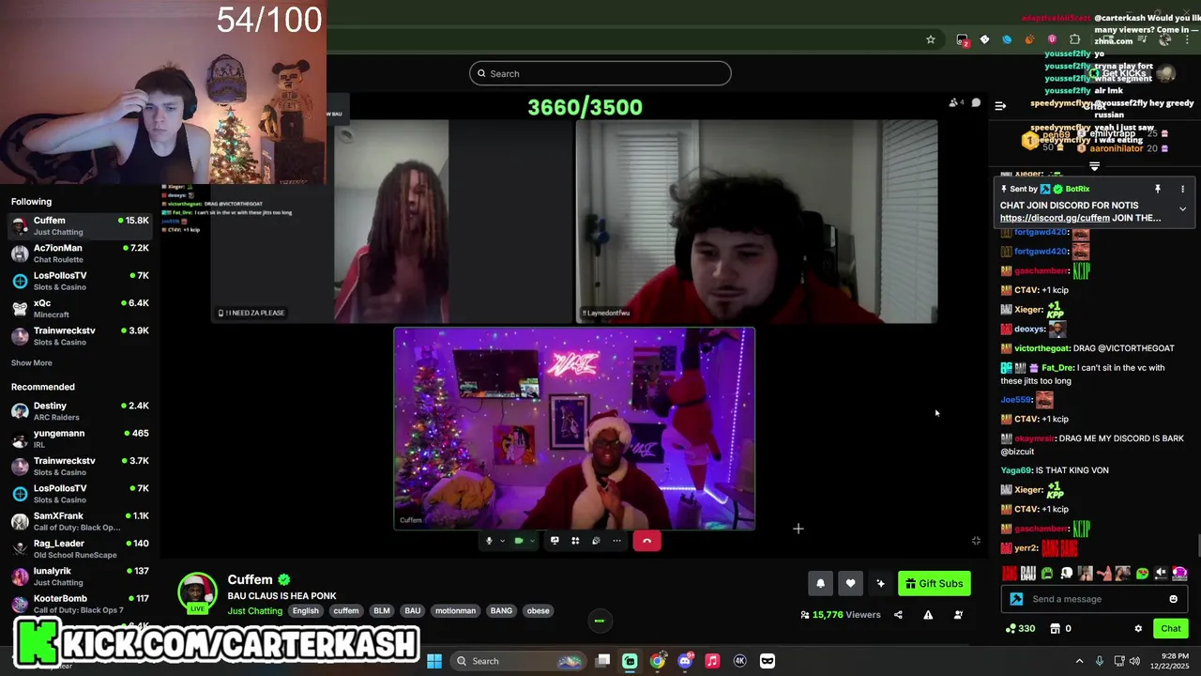The width and height of the screenshot is (1201, 676).
Task: Click the sparkle icon beside Gift Subs
Action: click(x=880, y=583)
